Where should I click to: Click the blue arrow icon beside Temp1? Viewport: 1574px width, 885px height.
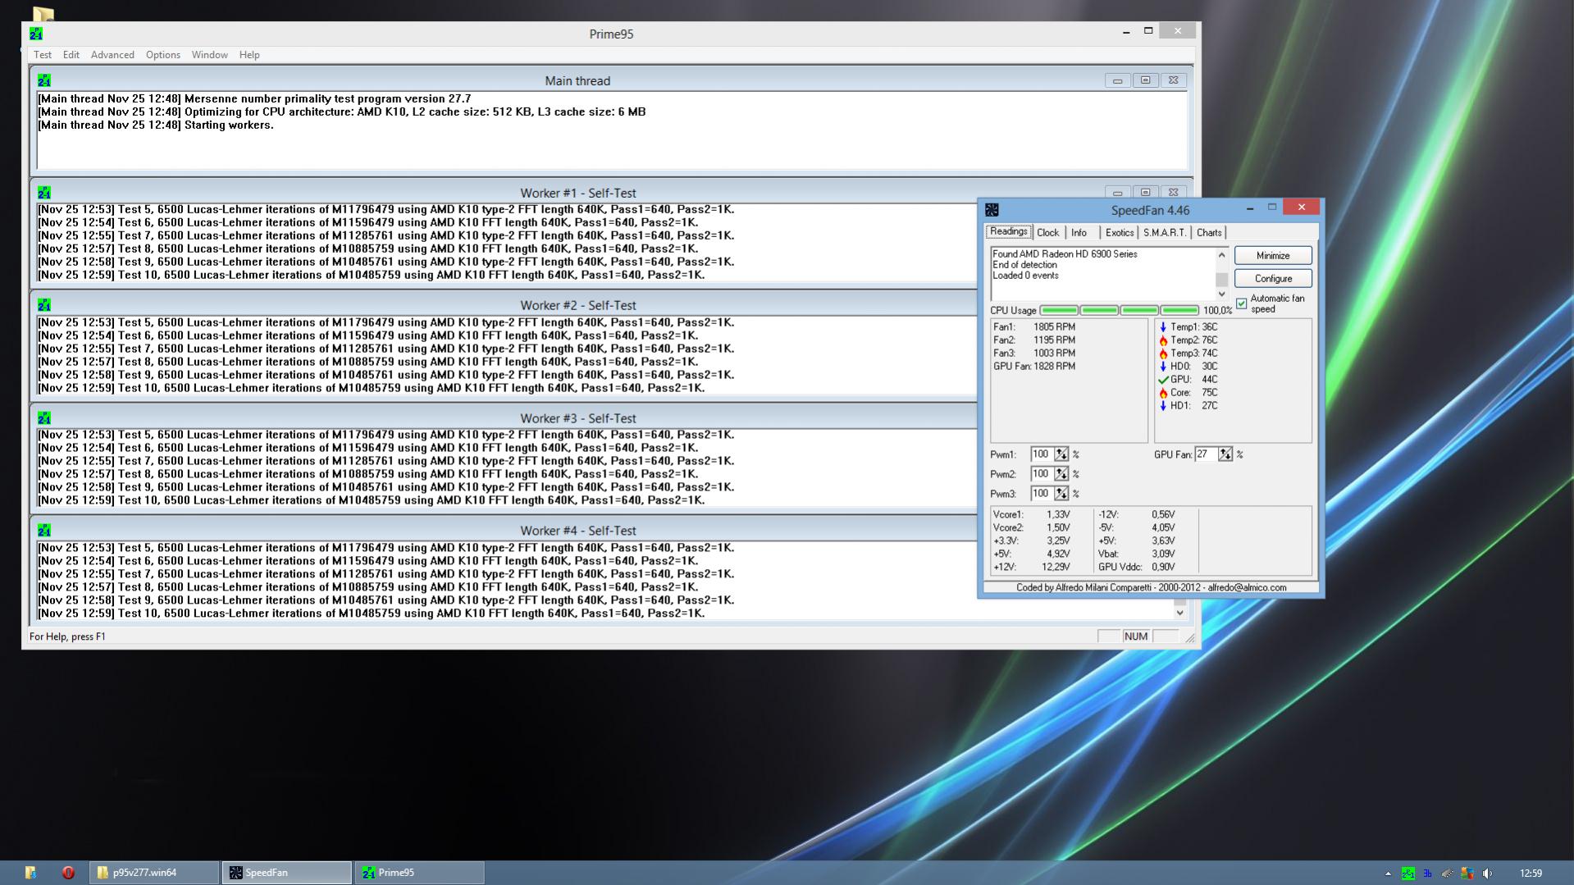point(1162,327)
